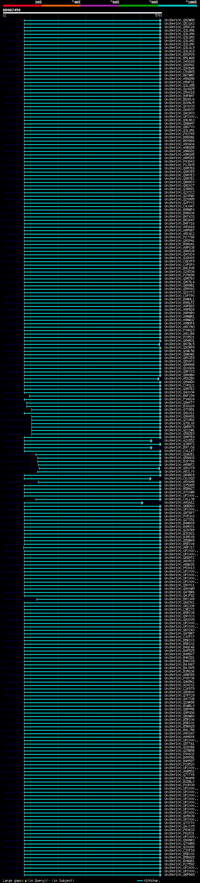The width and height of the screenshot is (200, 883).
Task: Select the UniRef100_Q9ZRP9 label
Action: click(x=179, y=348)
